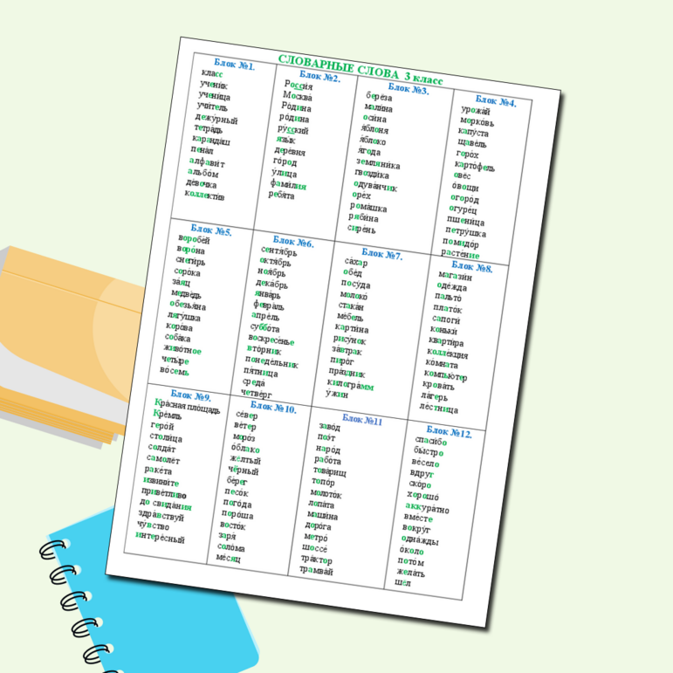Click the "Блок №10" heading
The image size is (673, 673).
point(273,408)
